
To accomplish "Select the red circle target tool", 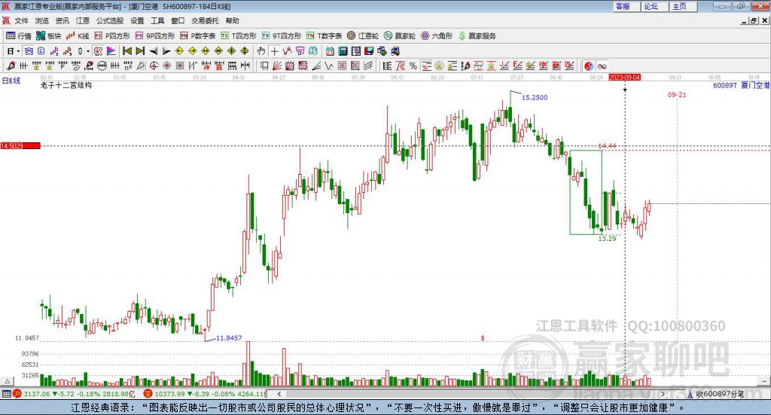I will tap(154, 66).
